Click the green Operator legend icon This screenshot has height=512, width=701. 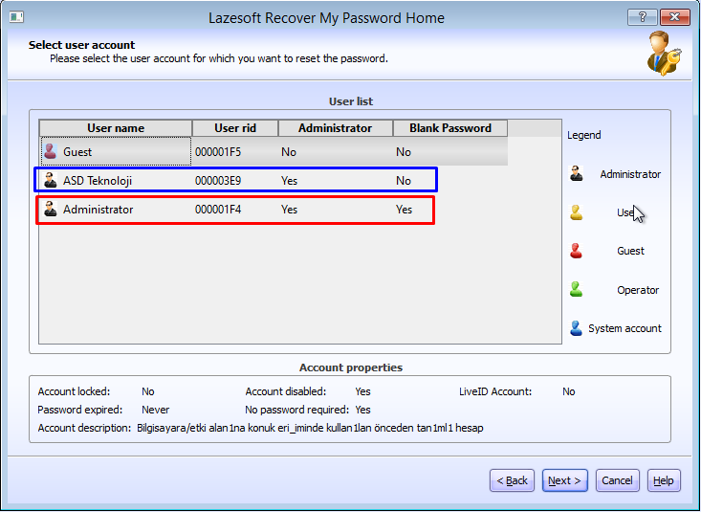click(x=577, y=290)
